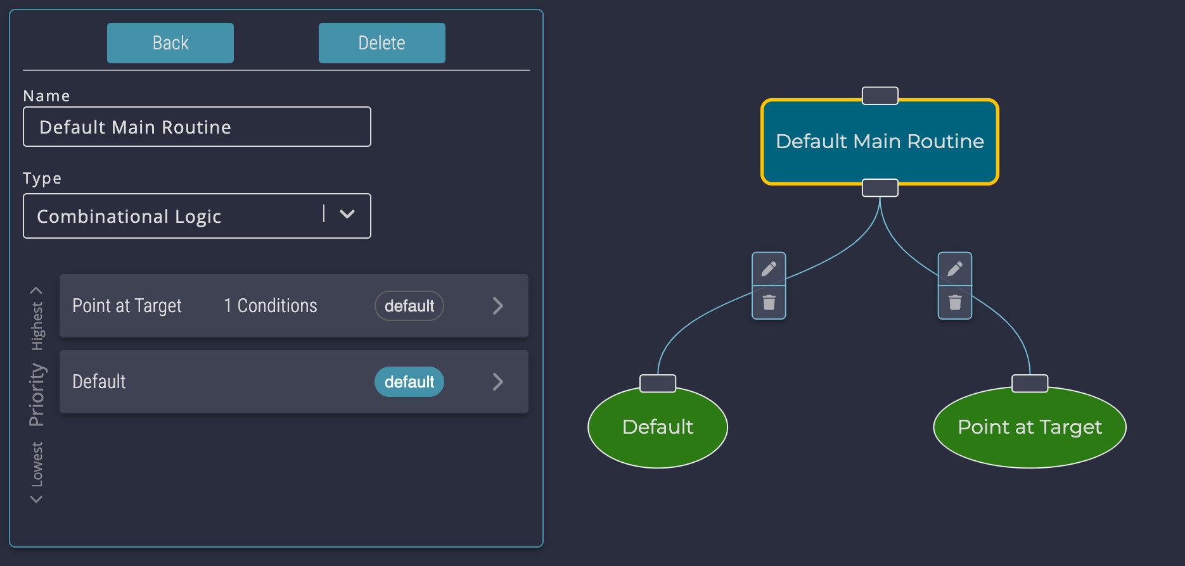Image resolution: width=1185 pixels, height=566 pixels.
Task: Click connector port atop Default node
Action: point(658,384)
